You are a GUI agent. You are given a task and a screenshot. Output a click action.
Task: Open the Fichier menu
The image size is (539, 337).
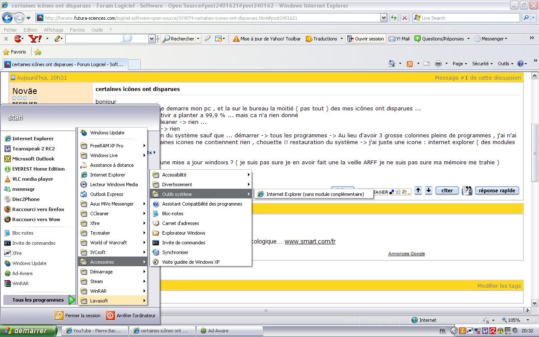coord(11,30)
